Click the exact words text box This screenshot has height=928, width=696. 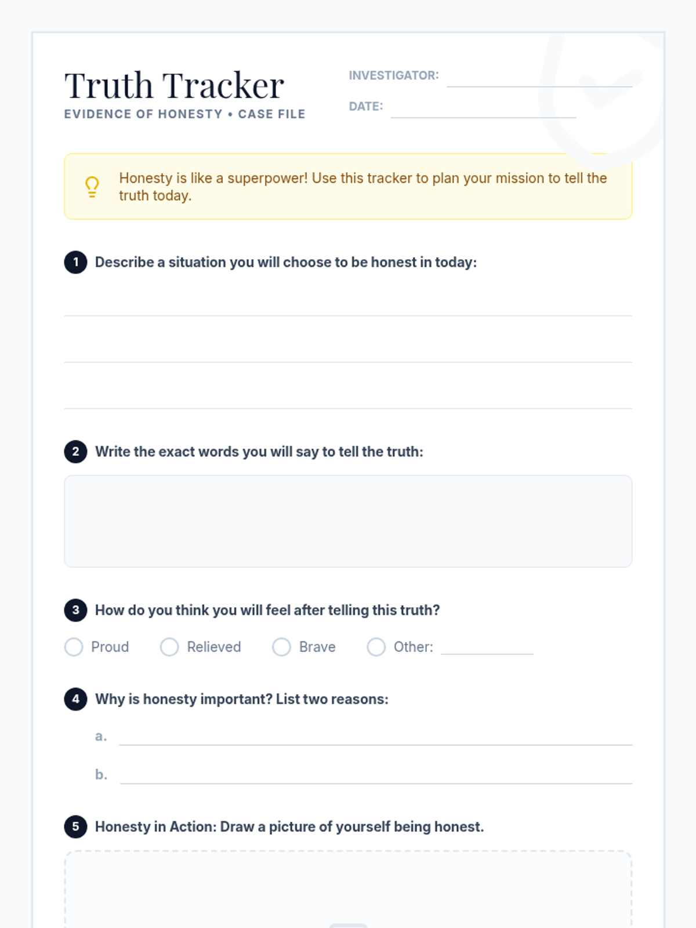point(348,521)
